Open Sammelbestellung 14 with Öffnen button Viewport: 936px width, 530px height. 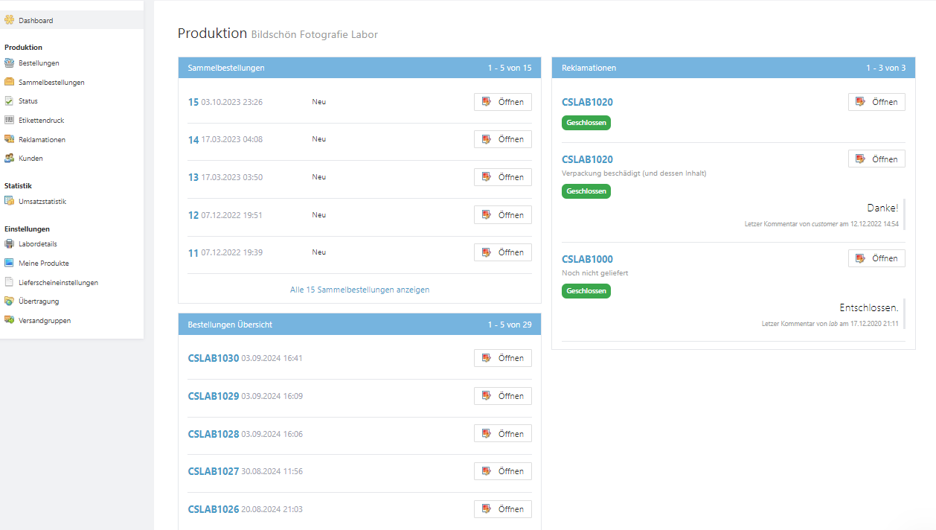[503, 139]
